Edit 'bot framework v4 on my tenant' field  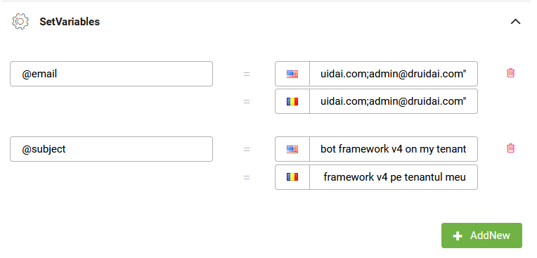pyautogui.click(x=394, y=149)
